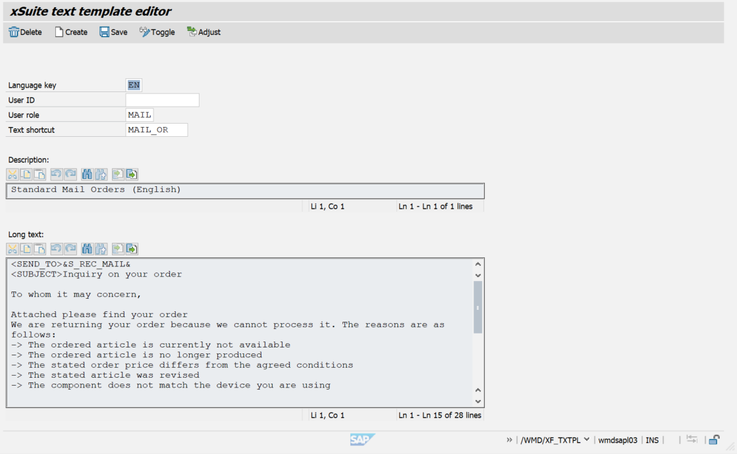Expand transaction /WMD/XF_TXTPL dropdown in status bar
The width and height of the screenshot is (737, 454).
(x=586, y=440)
